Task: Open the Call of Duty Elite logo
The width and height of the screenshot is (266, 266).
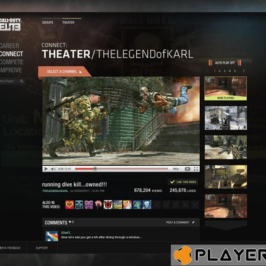Action: point(11,24)
